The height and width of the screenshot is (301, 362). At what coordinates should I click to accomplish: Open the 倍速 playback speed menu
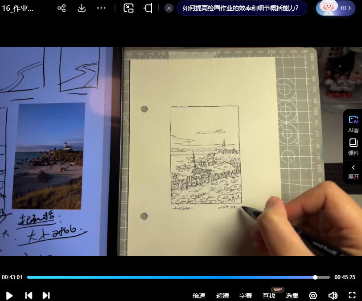pyautogui.click(x=199, y=296)
